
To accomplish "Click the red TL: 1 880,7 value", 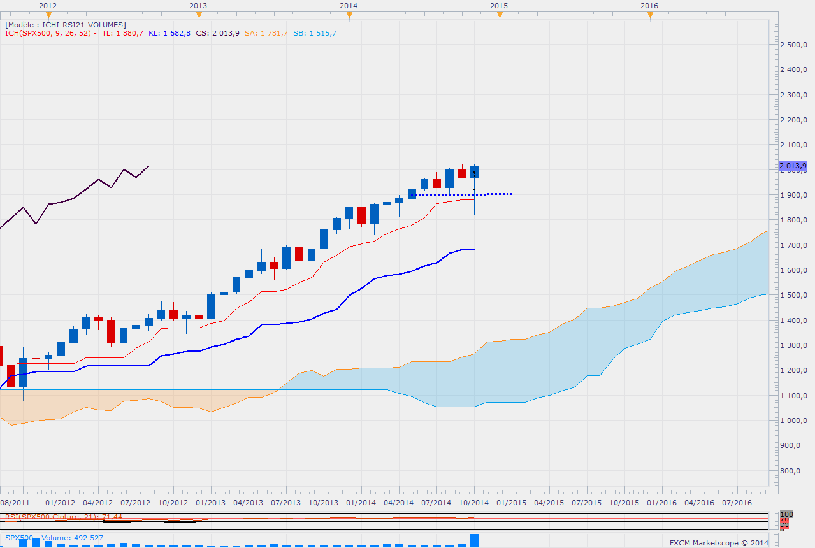I will 123,33.
